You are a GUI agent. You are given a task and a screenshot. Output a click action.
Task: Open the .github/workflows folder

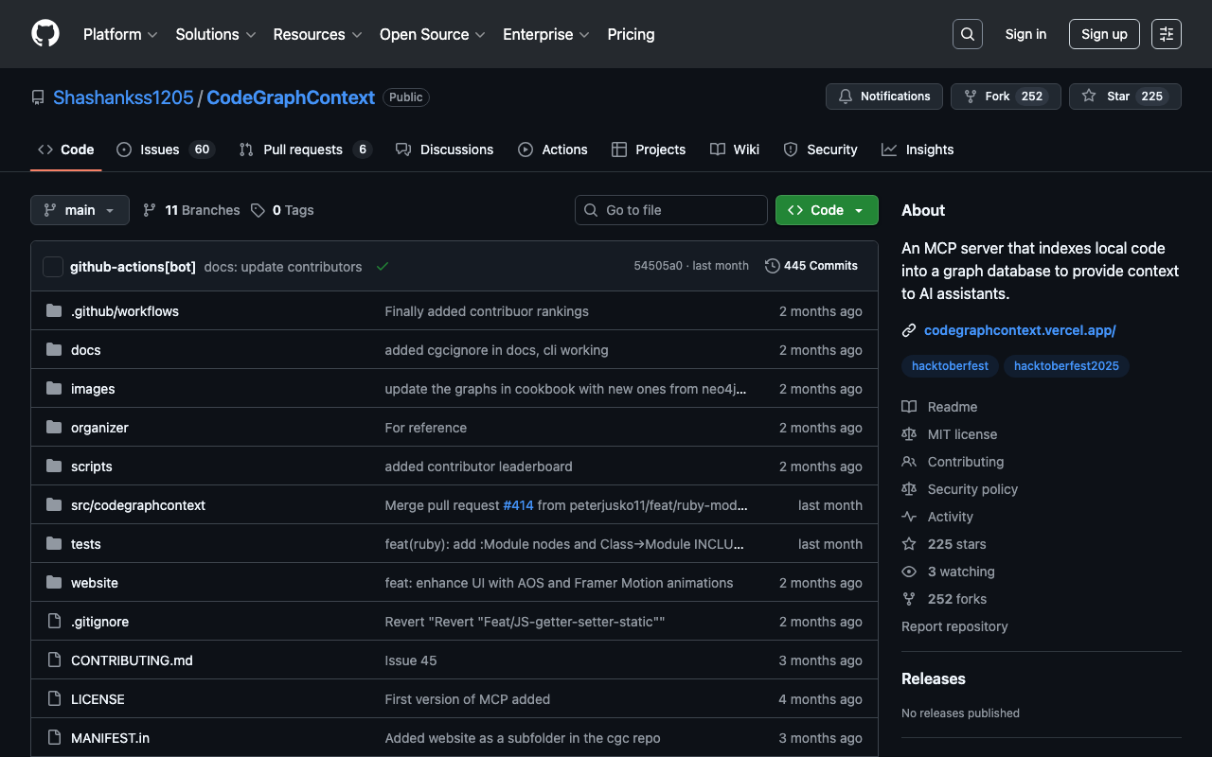[125, 311]
